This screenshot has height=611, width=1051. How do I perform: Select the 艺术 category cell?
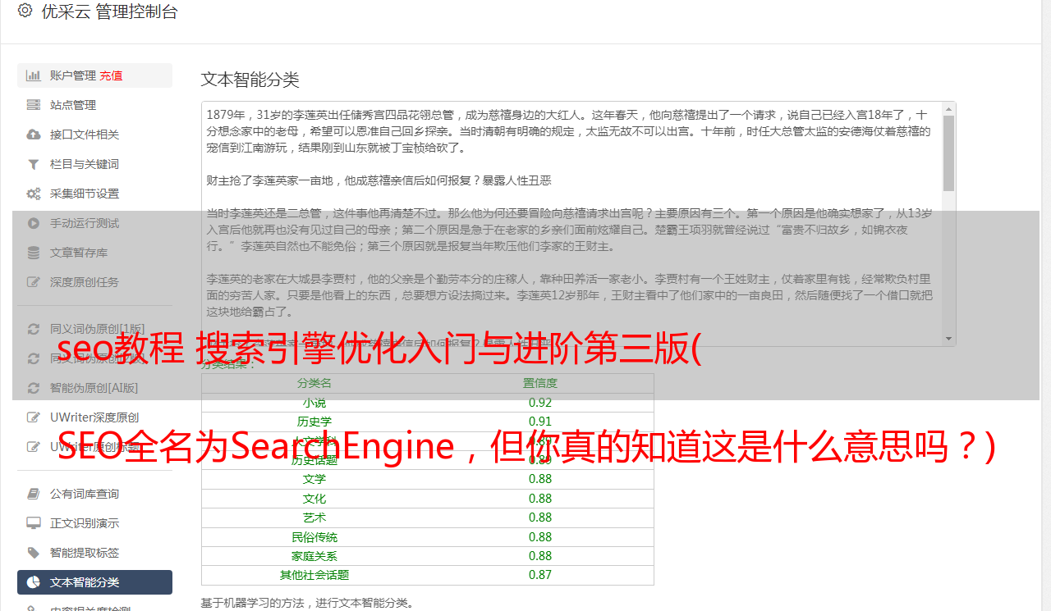(x=314, y=518)
